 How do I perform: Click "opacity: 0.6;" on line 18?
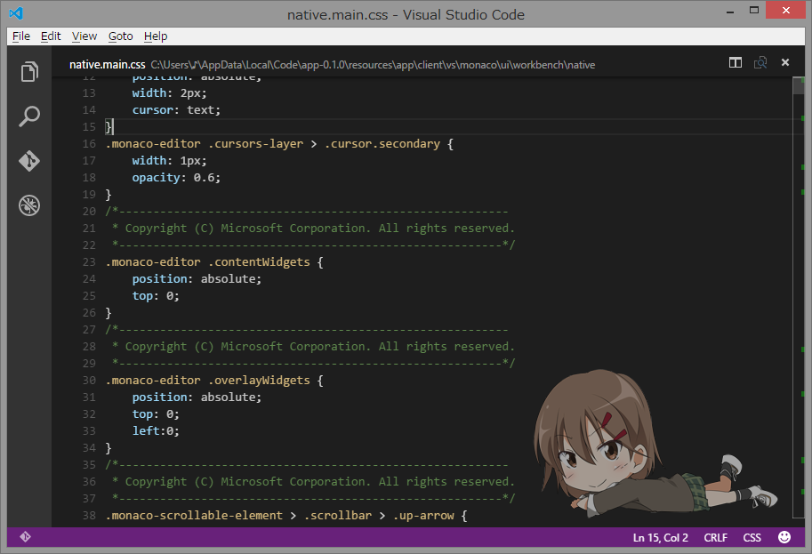point(176,178)
